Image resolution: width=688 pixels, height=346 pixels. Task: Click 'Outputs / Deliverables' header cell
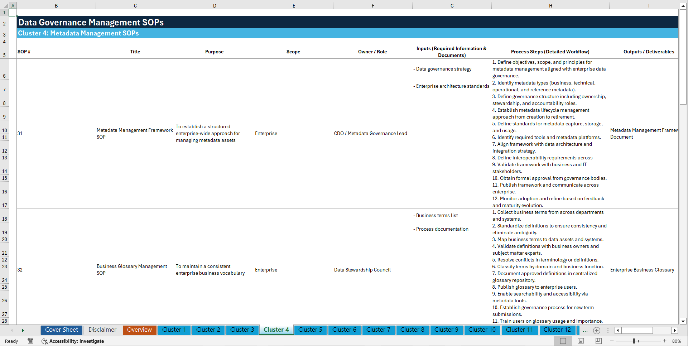(x=644, y=52)
